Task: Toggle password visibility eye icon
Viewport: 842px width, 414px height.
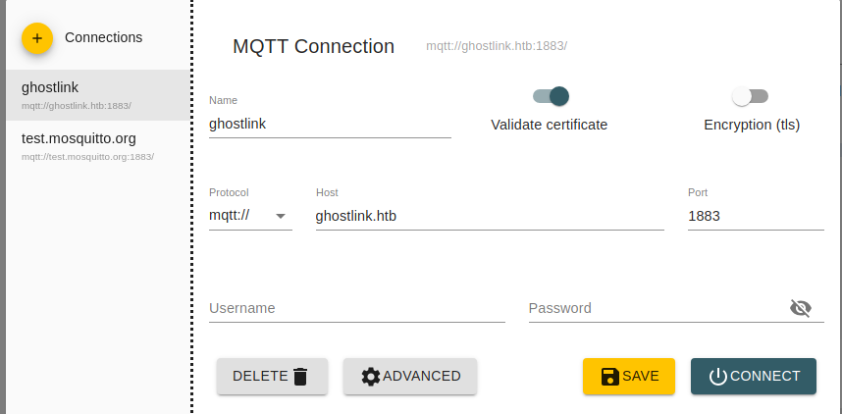Action: point(800,308)
